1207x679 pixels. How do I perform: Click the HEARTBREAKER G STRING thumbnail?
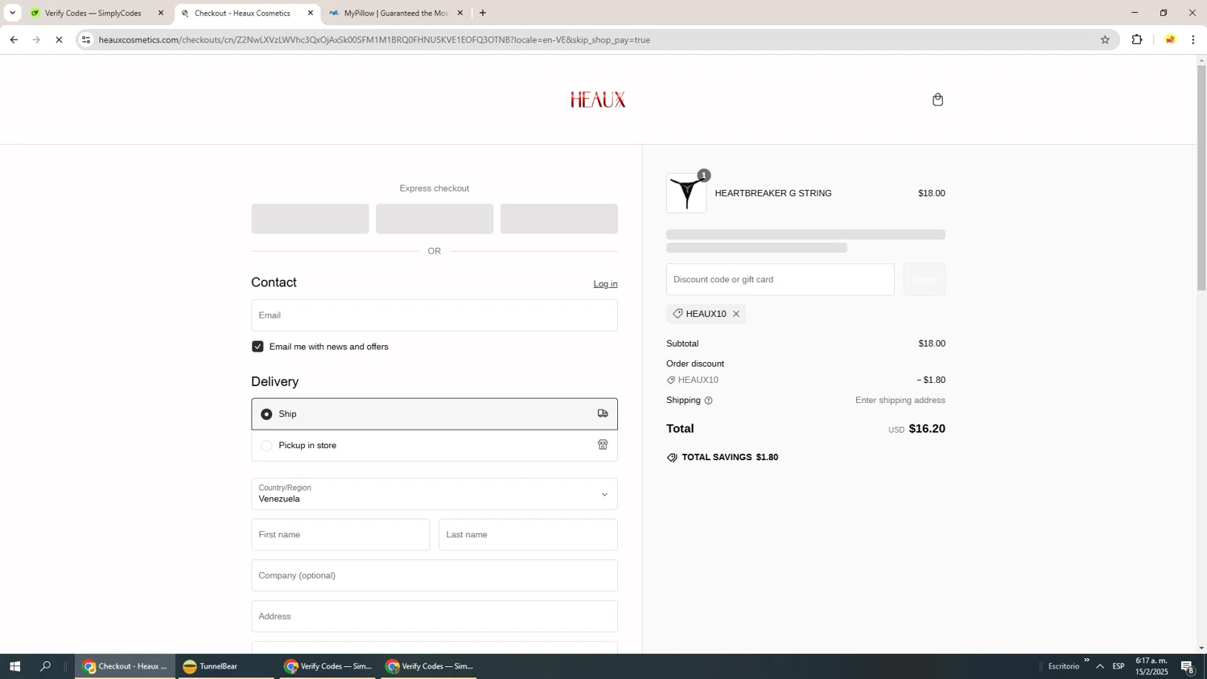[x=686, y=193]
